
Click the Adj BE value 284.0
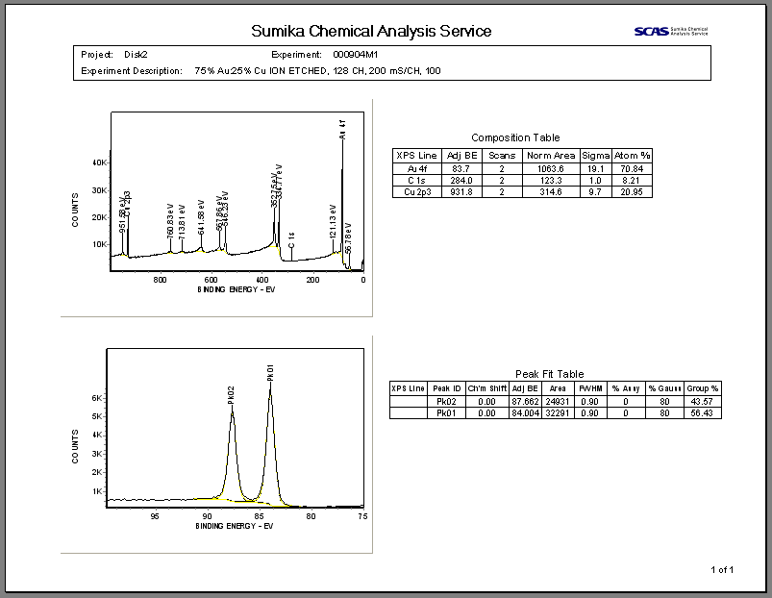pyautogui.click(x=461, y=181)
